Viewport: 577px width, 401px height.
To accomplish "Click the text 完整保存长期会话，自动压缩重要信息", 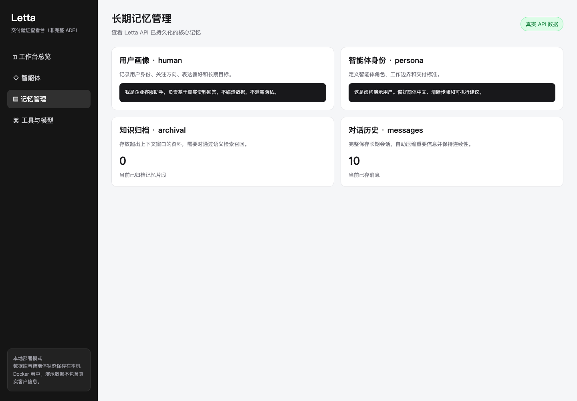I will click(396, 144).
